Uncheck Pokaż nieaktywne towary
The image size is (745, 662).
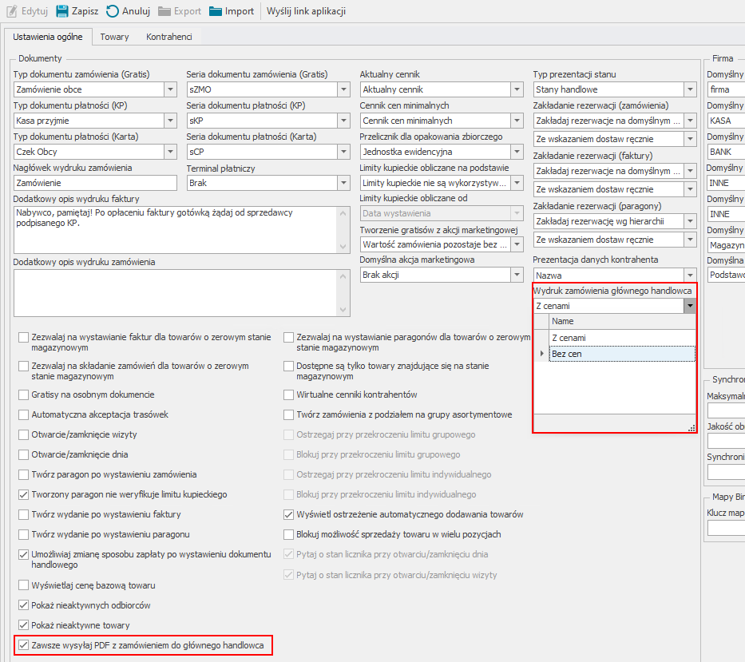coord(24,625)
